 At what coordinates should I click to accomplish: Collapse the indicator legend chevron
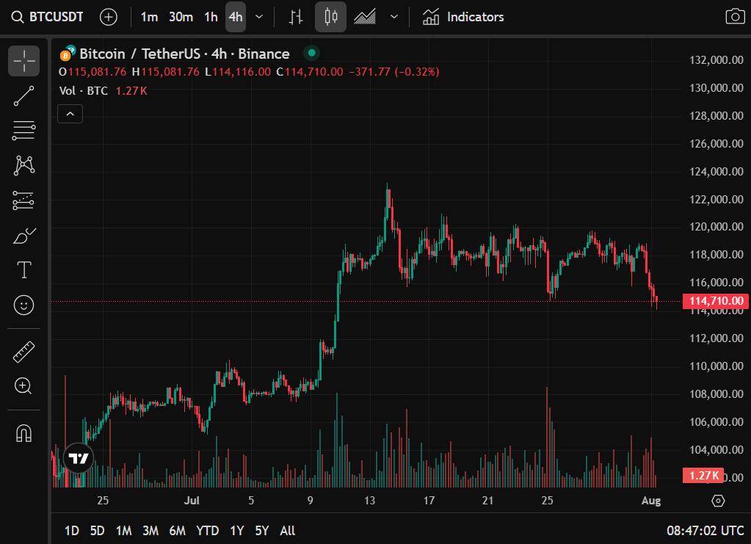click(70, 114)
